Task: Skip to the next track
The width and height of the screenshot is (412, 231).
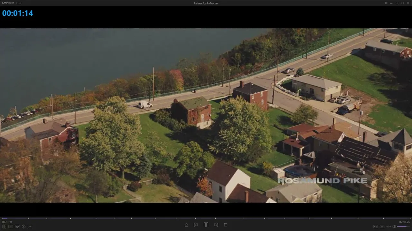Action: [216, 225]
